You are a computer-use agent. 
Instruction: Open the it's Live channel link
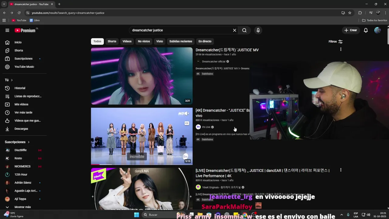point(206,127)
